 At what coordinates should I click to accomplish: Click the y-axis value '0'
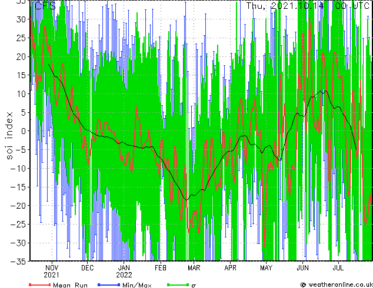coord(24,131)
